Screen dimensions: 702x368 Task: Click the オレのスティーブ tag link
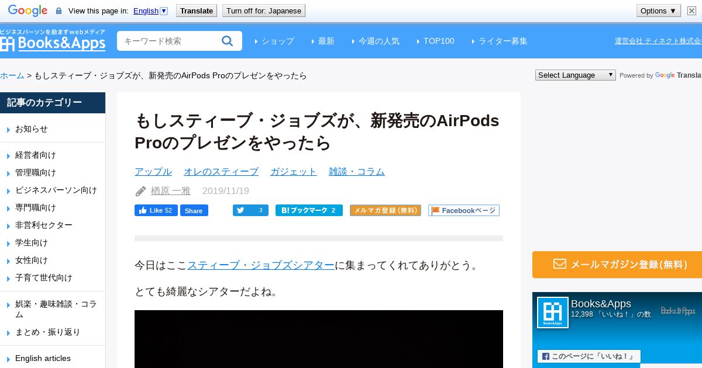tap(221, 172)
